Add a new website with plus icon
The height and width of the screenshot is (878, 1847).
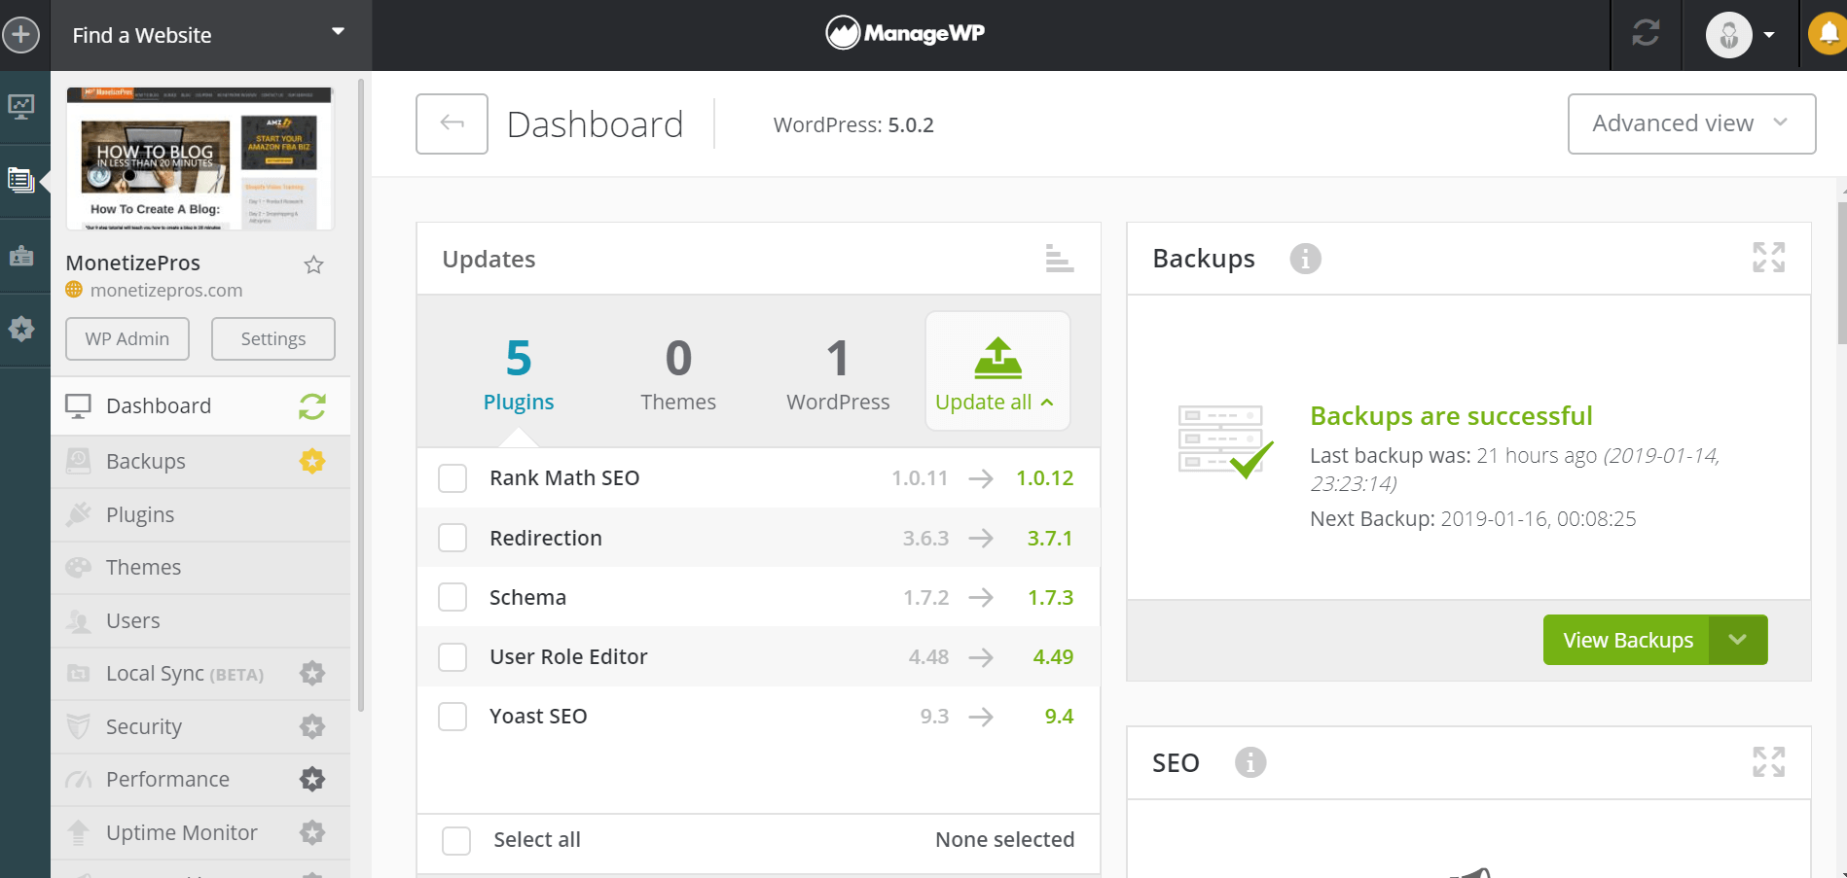(21, 34)
